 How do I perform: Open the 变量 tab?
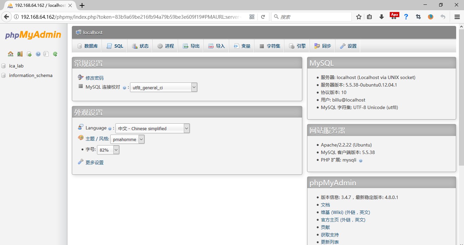[242, 46]
